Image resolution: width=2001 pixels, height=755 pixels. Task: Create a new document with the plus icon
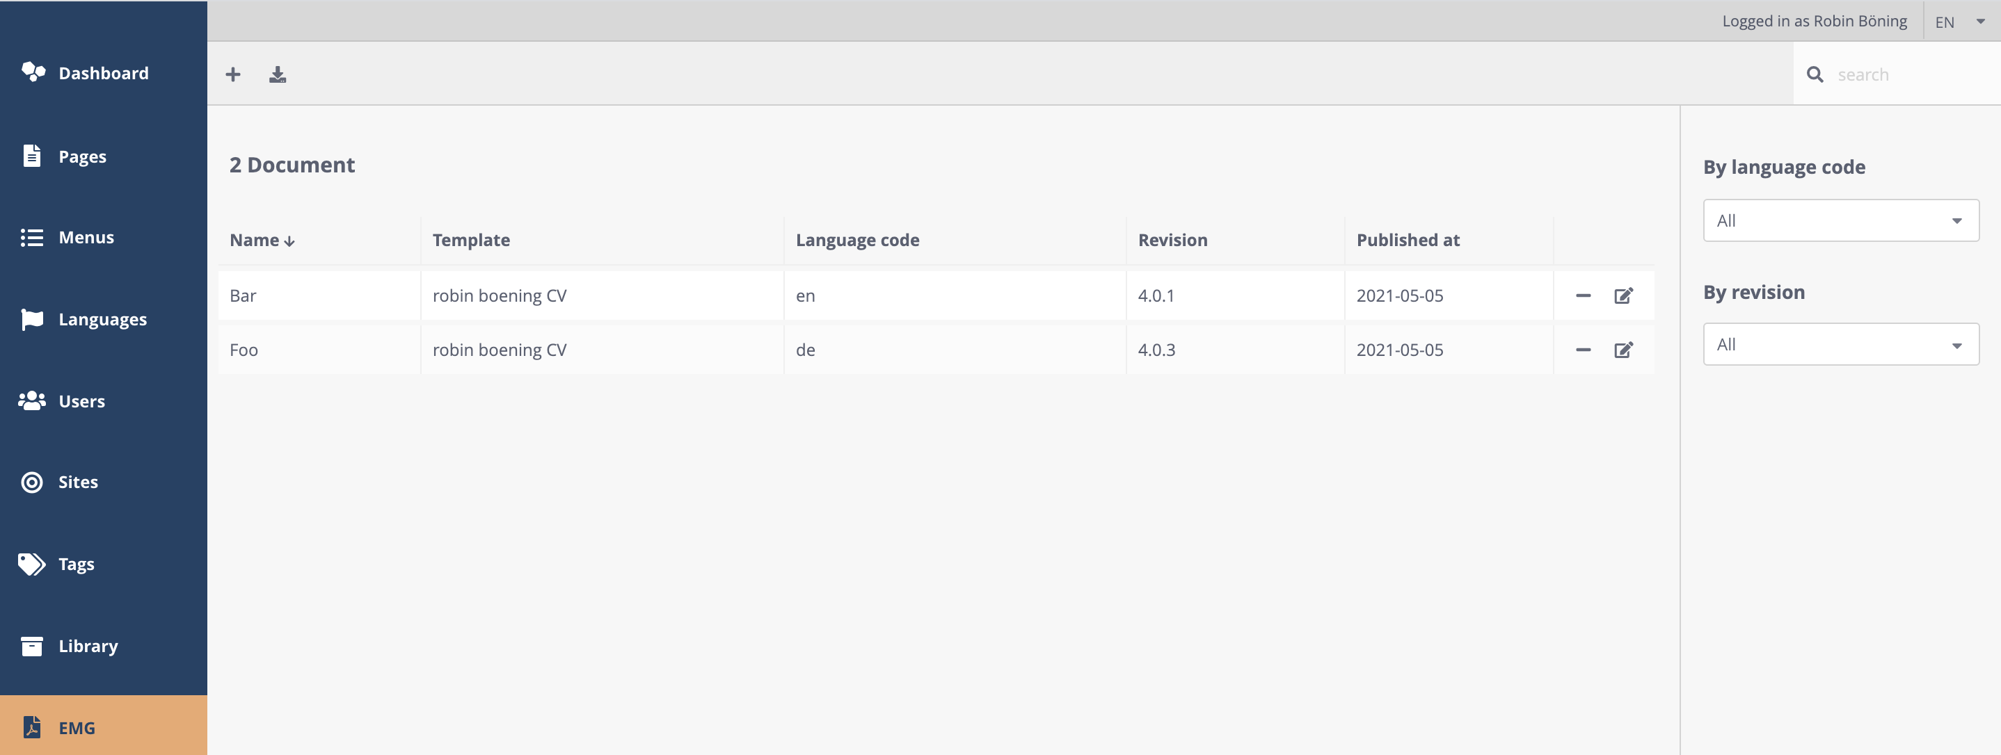(x=232, y=74)
